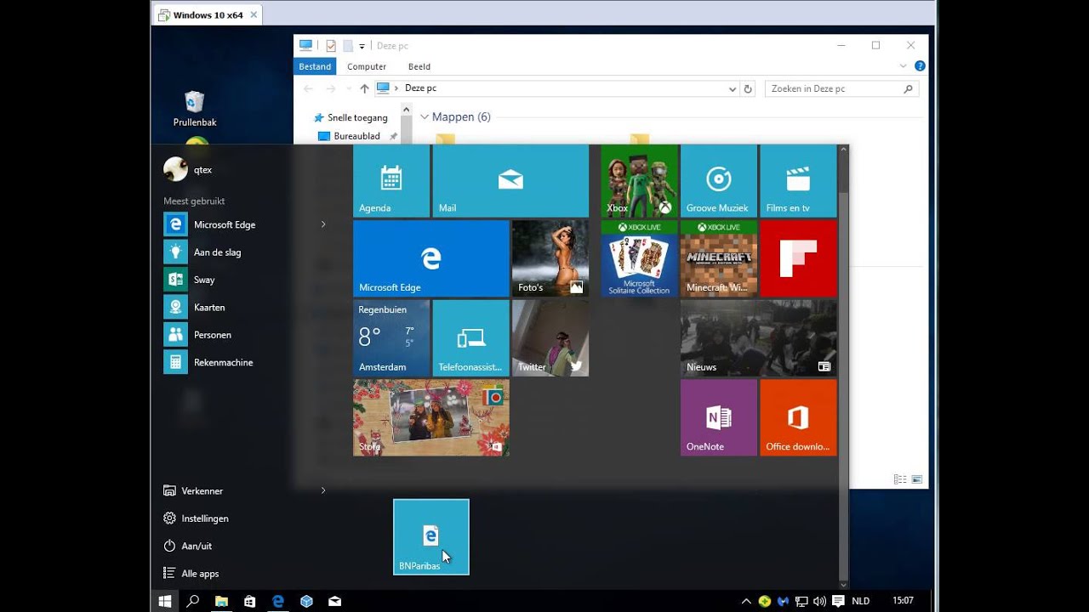This screenshot has height=612, width=1089.
Task: Open the Mail tile
Action: (x=510, y=181)
